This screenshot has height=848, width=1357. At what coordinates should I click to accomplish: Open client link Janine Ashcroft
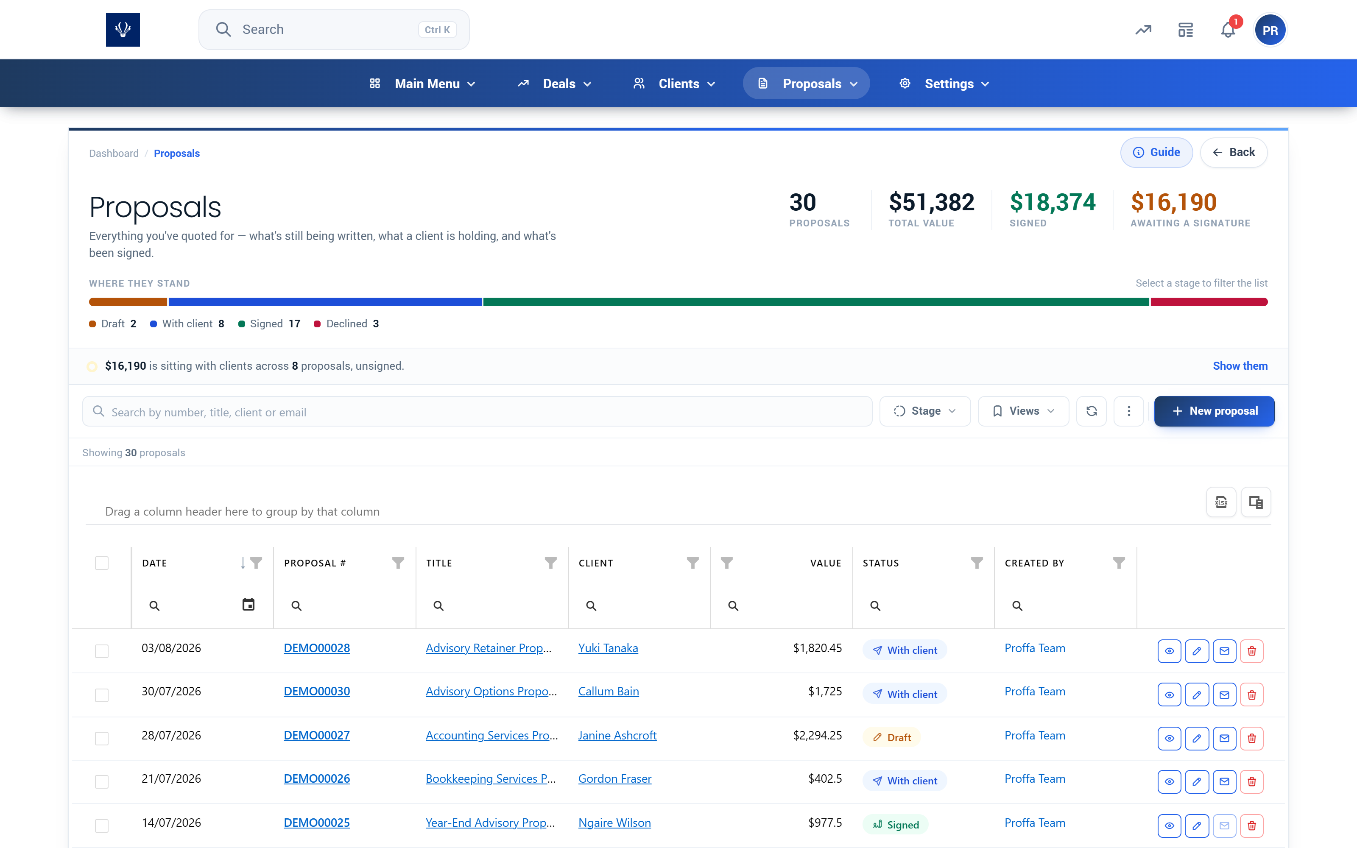(x=617, y=735)
